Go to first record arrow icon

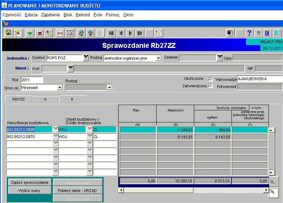click(111, 33)
